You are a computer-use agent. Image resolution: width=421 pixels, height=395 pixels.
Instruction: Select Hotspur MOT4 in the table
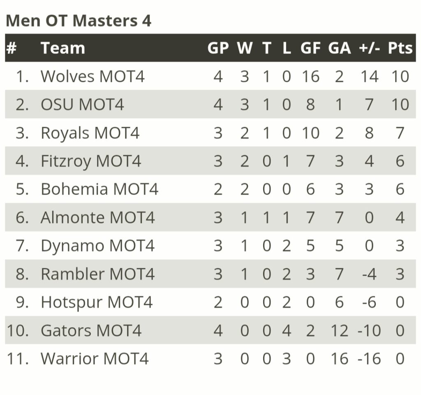click(x=97, y=302)
